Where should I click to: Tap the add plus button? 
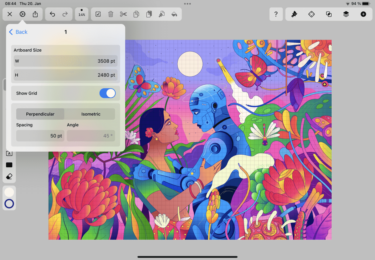point(363,14)
